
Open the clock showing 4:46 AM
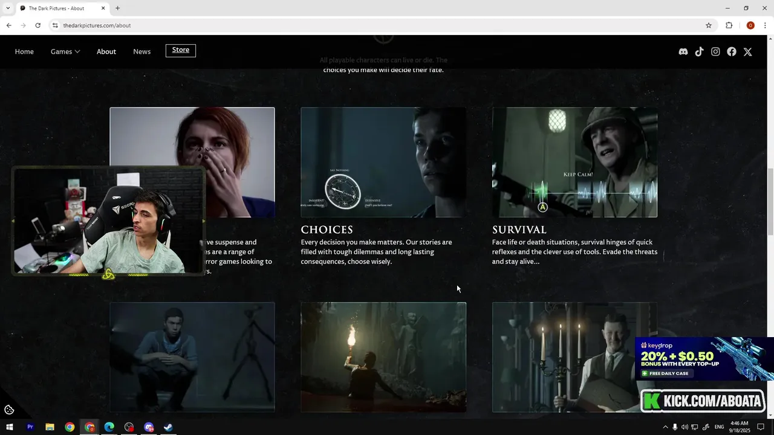pyautogui.click(x=739, y=427)
